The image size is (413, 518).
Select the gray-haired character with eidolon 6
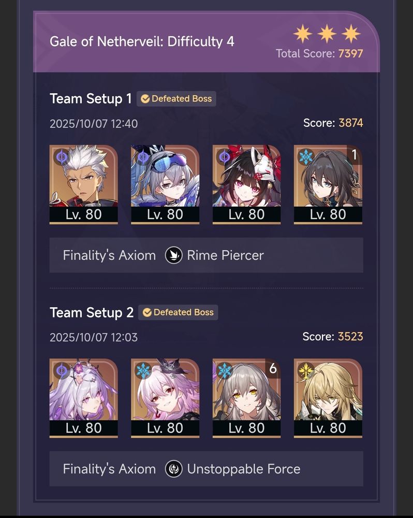247,398
